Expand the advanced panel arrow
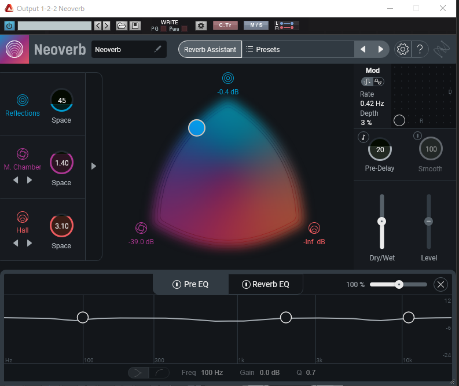Image resolution: width=459 pixels, height=386 pixels. [94, 166]
